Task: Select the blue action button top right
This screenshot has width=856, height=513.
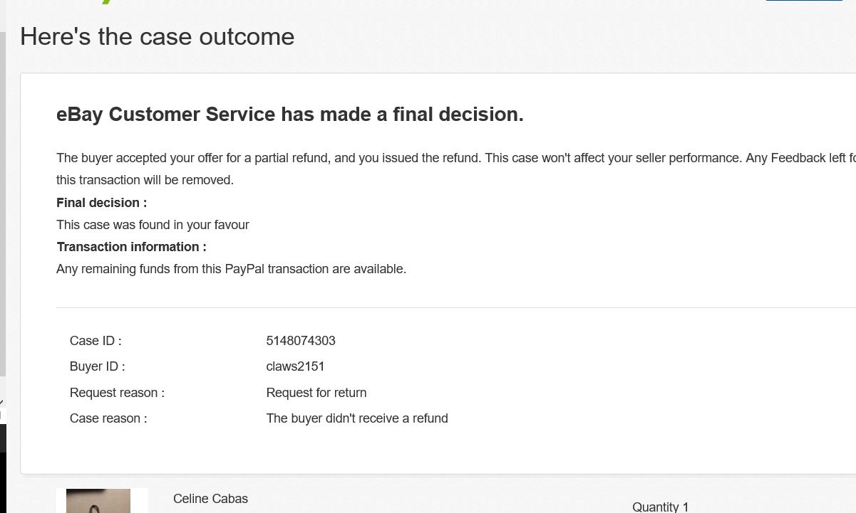Action: point(804,2)
